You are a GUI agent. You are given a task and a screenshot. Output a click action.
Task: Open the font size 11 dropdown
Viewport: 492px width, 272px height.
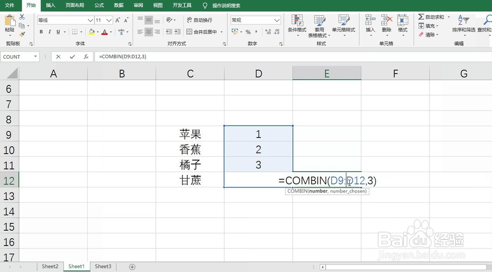109,20
